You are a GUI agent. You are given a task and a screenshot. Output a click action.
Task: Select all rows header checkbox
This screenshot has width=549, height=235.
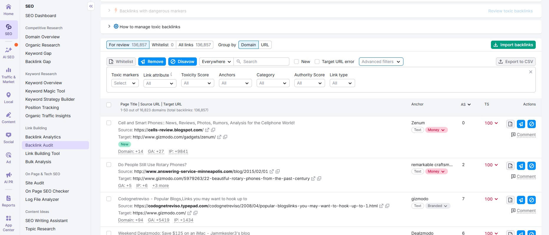109,105
